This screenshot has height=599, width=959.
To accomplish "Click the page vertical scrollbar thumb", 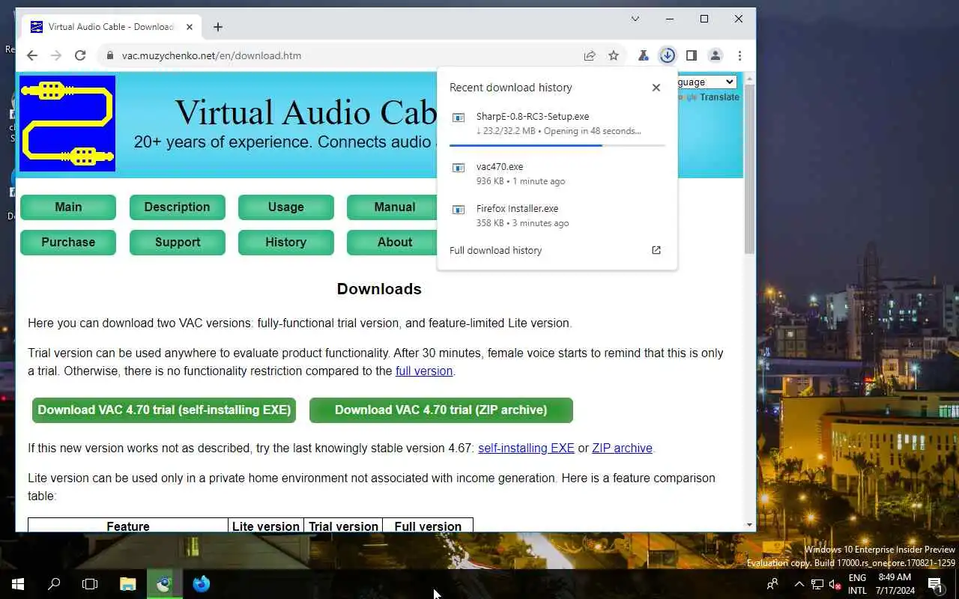I will click(x=749, y=168).
